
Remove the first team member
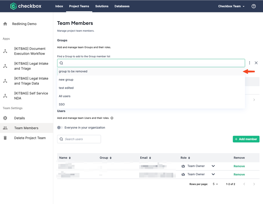[239, 166]
